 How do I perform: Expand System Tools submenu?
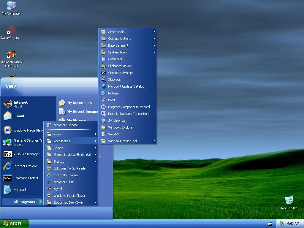click(127, 52)
